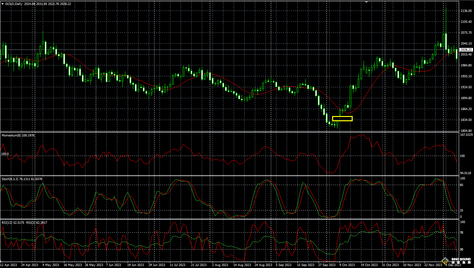Click the triangle arrow beside GOLD,Daily
The height and width of the screenshot is (268, 474).
coord(3,4)
